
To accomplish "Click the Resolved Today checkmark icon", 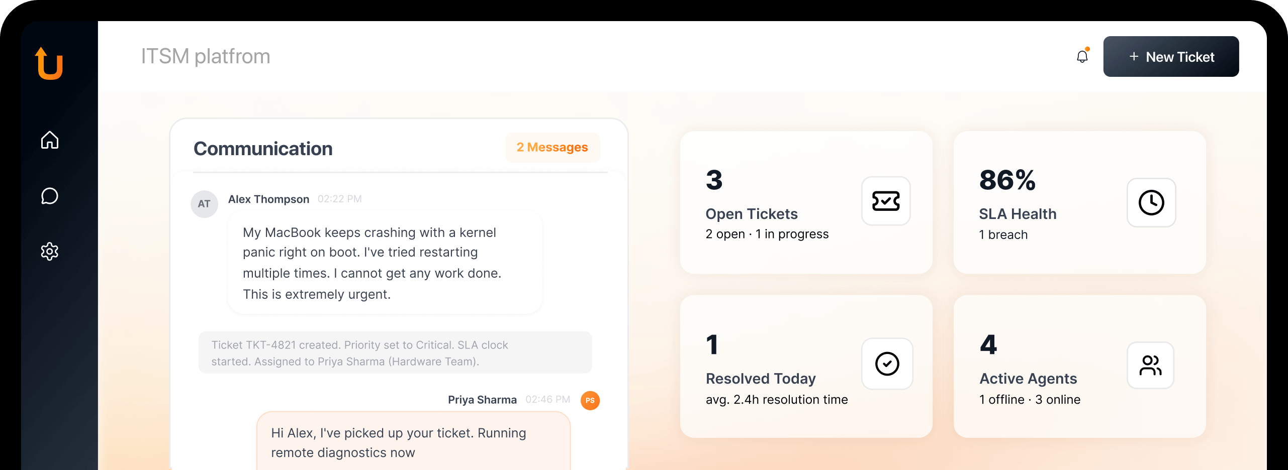I will point(887,364).
